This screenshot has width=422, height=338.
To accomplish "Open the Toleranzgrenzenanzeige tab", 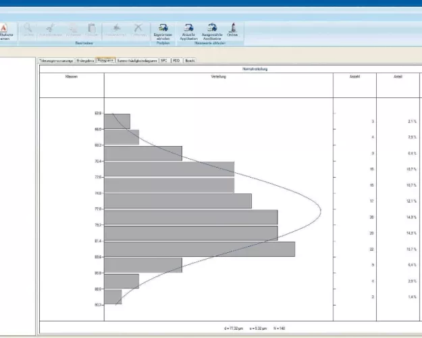I will (x=56, y=60).
